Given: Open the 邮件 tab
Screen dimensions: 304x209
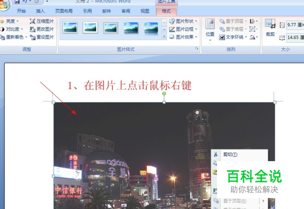Looking at the screenshot, I should 107,11.
